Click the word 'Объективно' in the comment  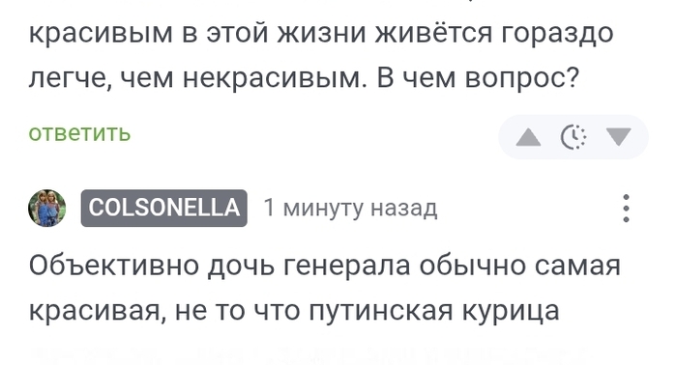pos(113,265)
